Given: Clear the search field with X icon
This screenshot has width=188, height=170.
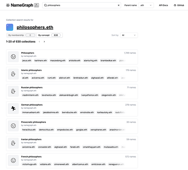Looking at the screenshot, I should click(119, 5).
